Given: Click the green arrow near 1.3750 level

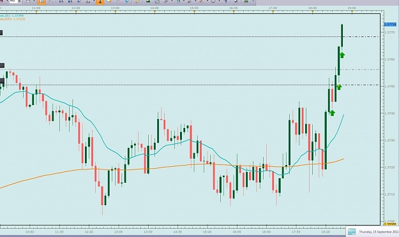Looking at the screenshot, I should tap(338, 87).
